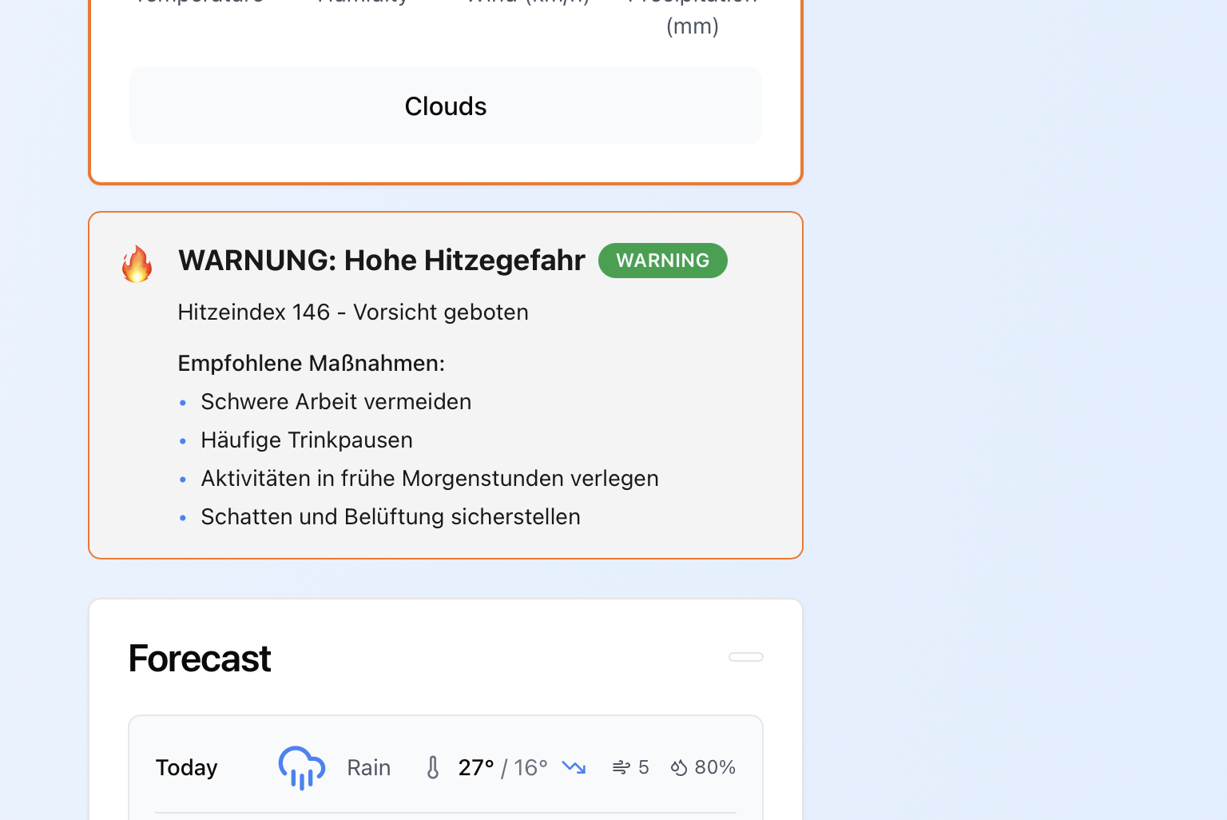1227x820 pixels.
Task: Select the Clouds condition box
Action: coord(445,106)
